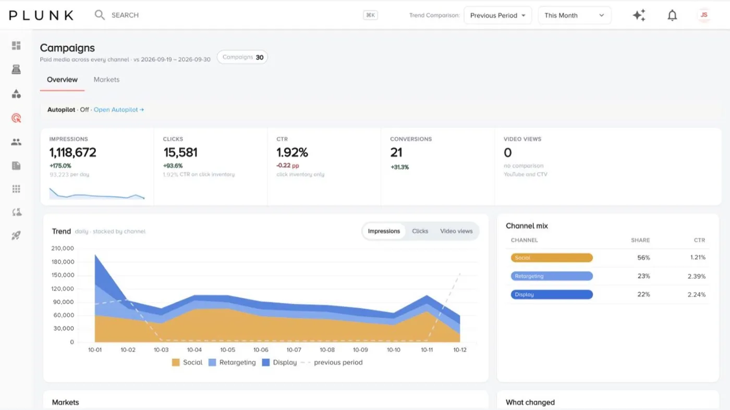The height and width of the screenshot is (410, 730).
Task: Click the ⌘K shortcut badge
Action: pyautogui.click(x=370, y=15)
